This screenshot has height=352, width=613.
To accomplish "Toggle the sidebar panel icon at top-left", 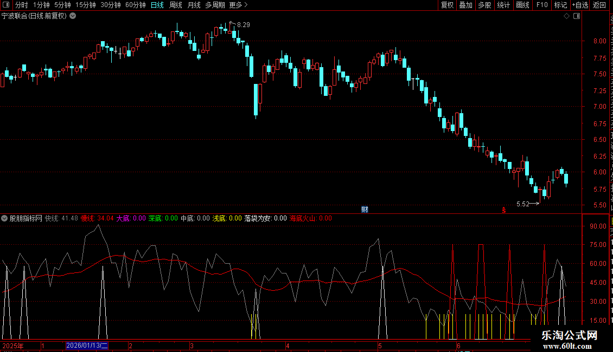I will click(x=6, y=5).
